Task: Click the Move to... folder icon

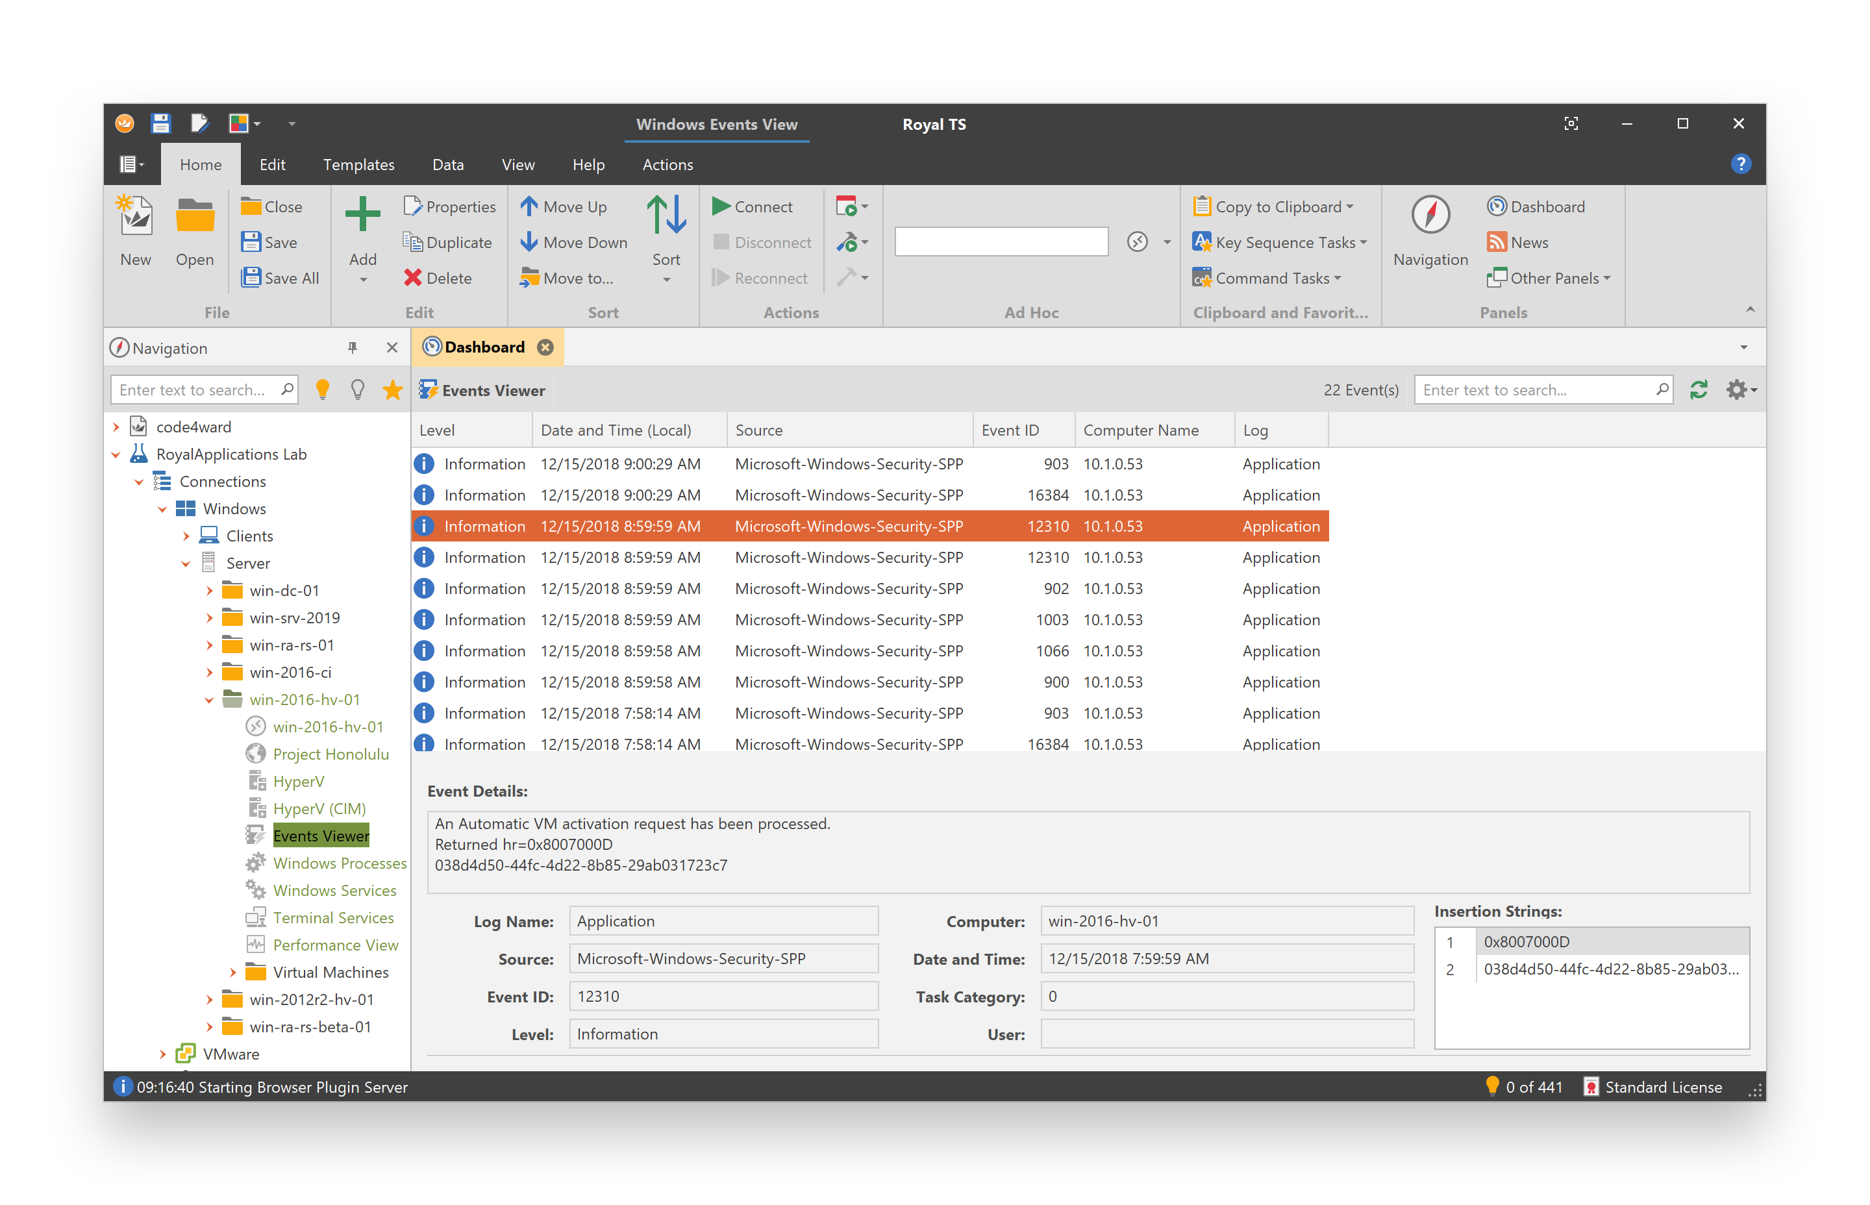Action: (x=530, y=278)
